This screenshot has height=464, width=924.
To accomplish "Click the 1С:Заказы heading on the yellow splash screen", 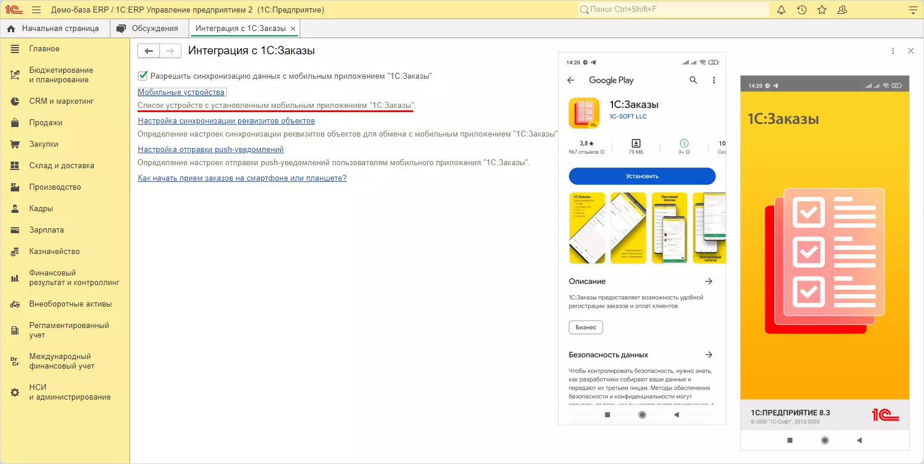I will tap(783, 119).
